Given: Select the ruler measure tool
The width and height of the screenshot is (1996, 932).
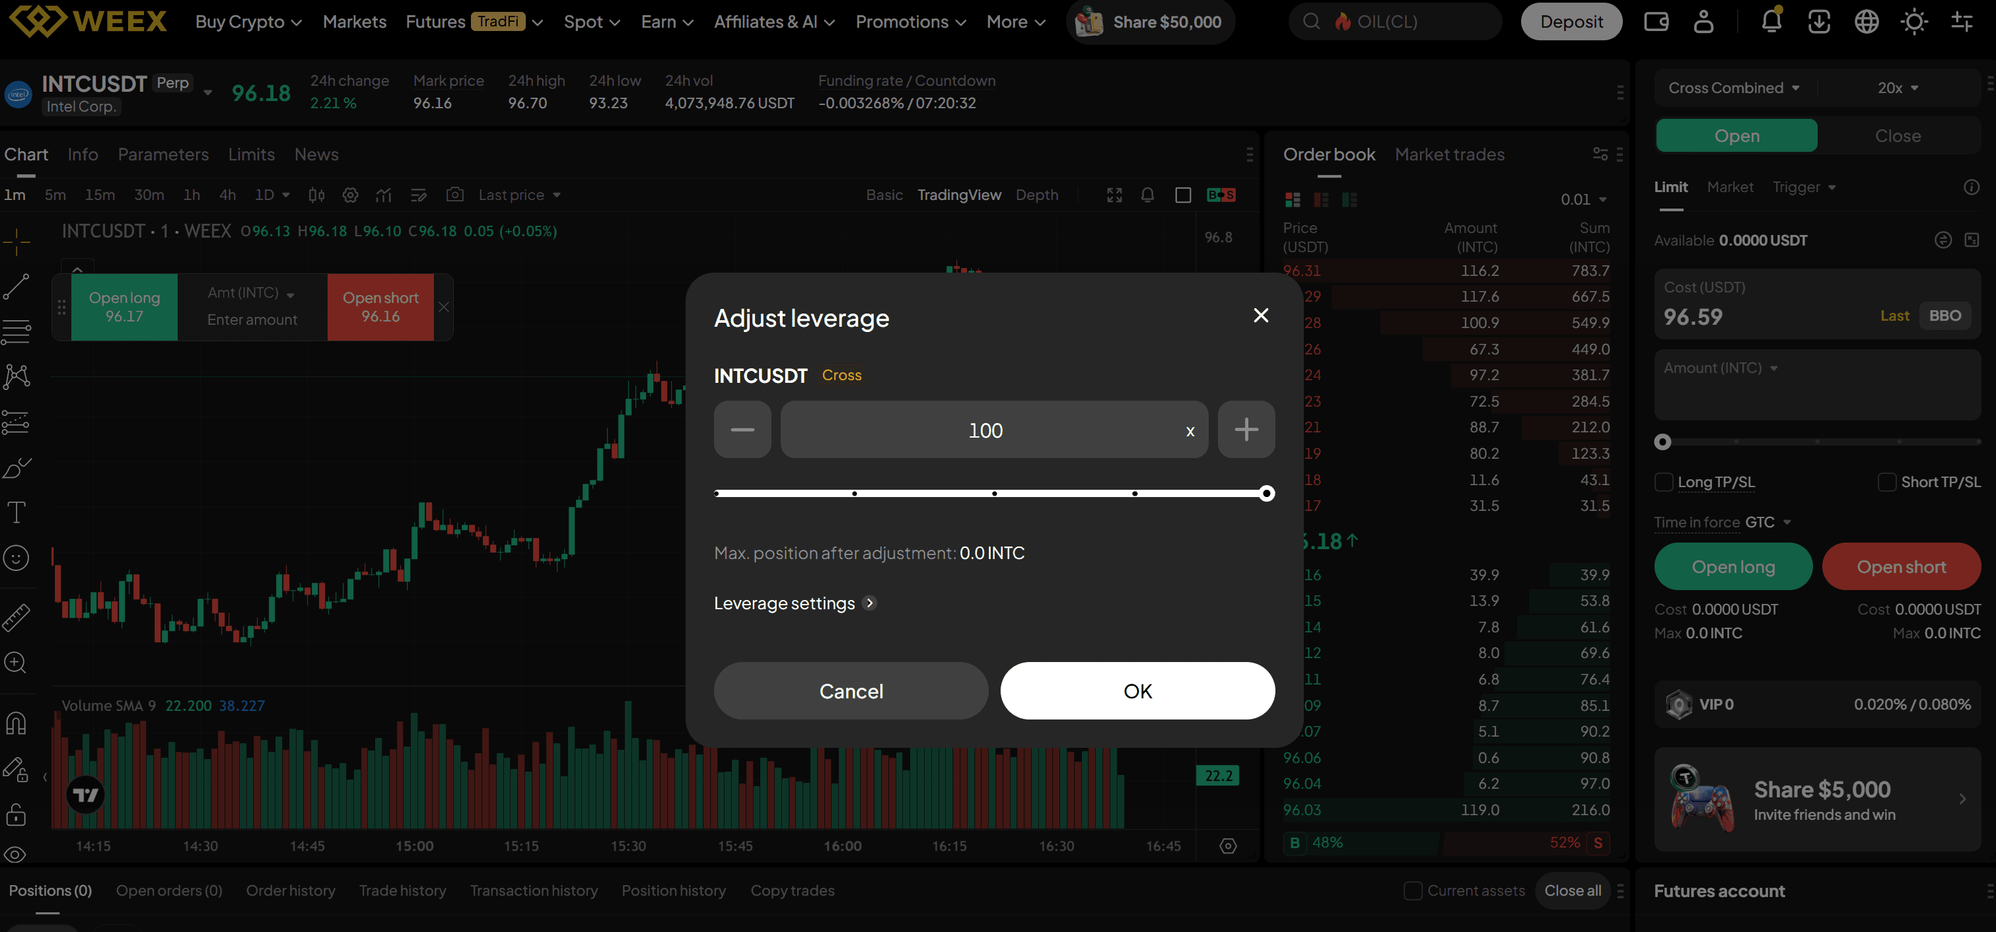Looking at the screenshot, I should 17,617.
